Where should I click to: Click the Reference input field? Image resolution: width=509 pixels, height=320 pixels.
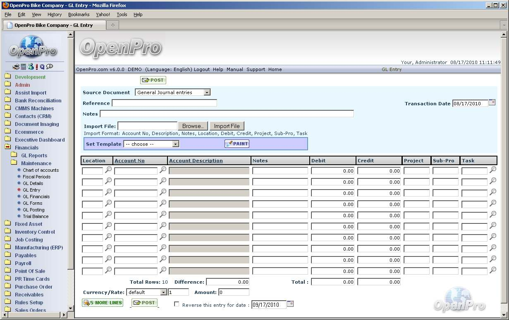164,103
